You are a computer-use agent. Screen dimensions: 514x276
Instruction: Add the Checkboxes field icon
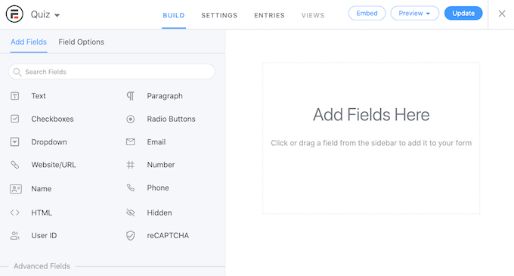(15, 119)
